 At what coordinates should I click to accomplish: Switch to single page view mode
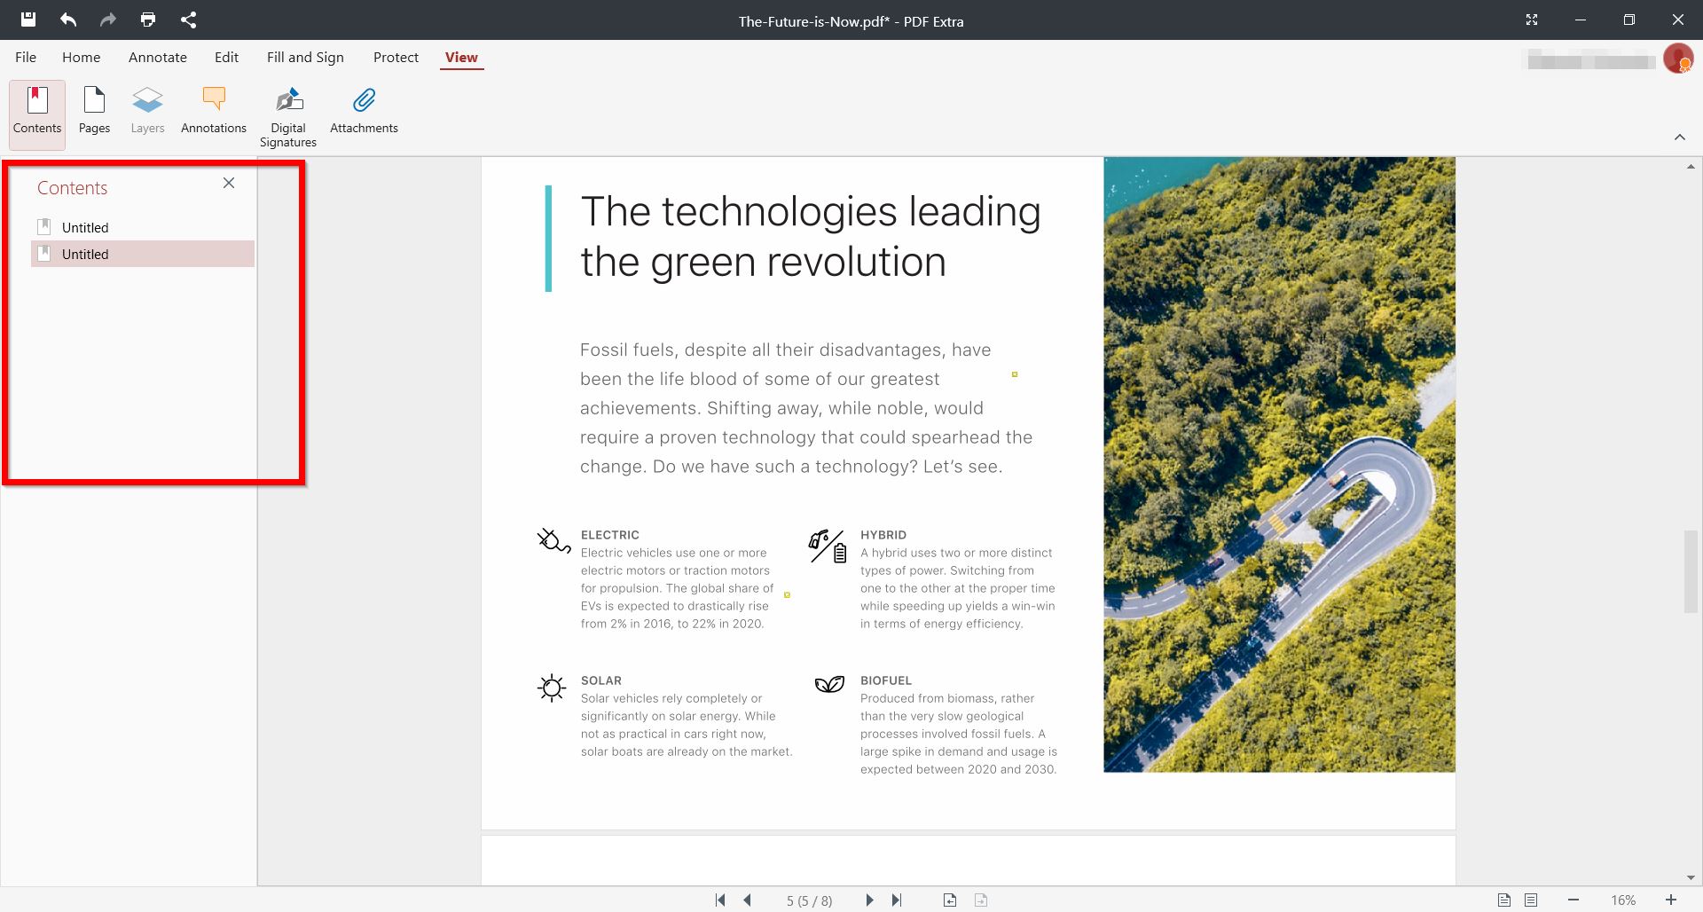(1503, 899)
